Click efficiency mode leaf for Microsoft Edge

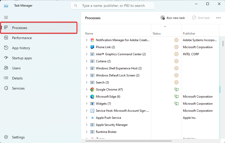[177, 97]
